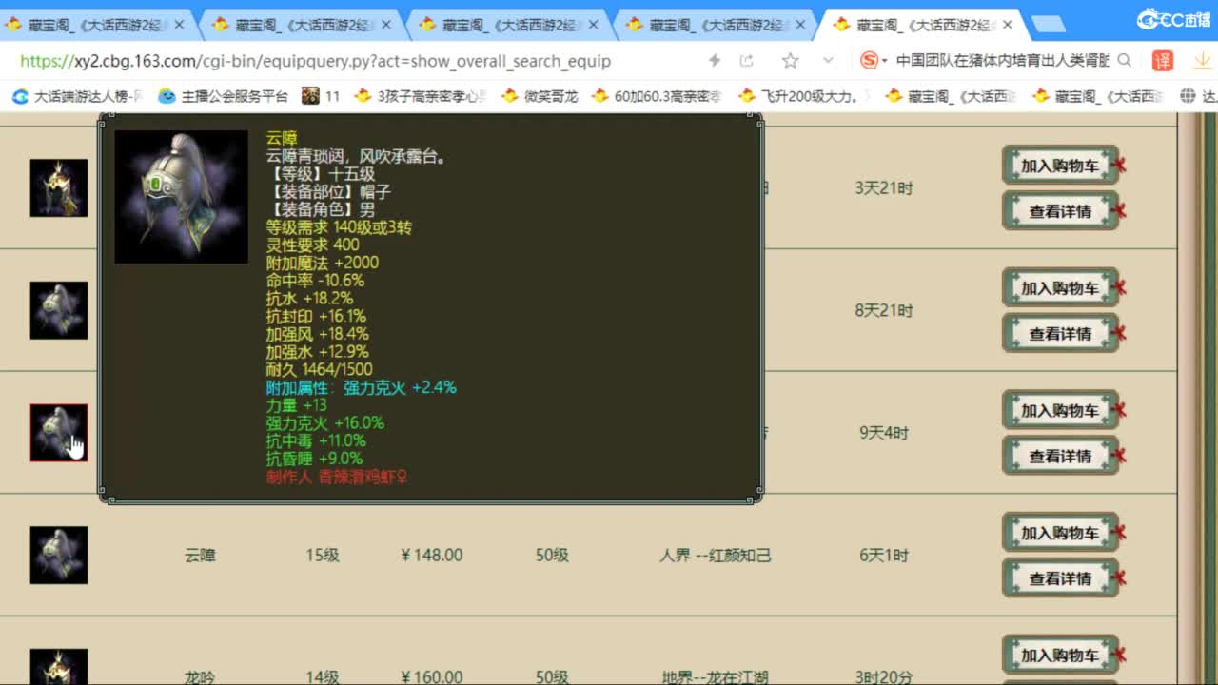Open the 微笑哥龙 bookmark

(x=540, y=96)
